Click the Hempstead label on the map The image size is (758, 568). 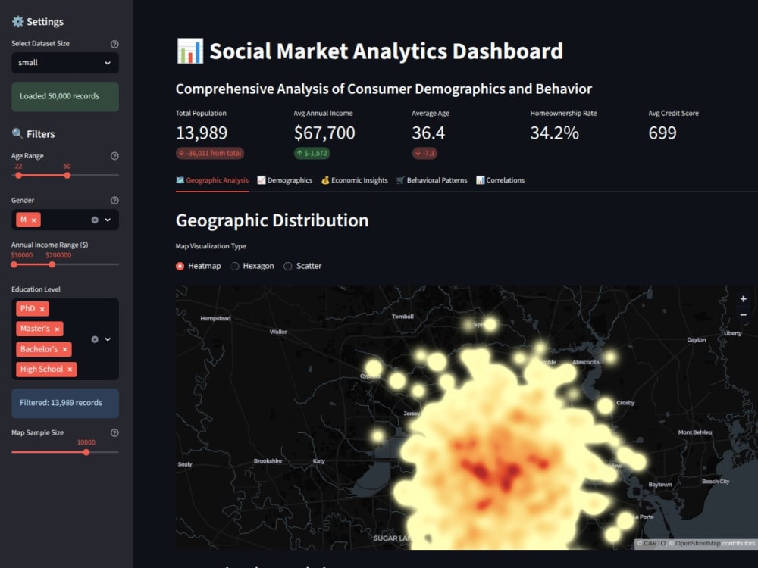point(215,319)
